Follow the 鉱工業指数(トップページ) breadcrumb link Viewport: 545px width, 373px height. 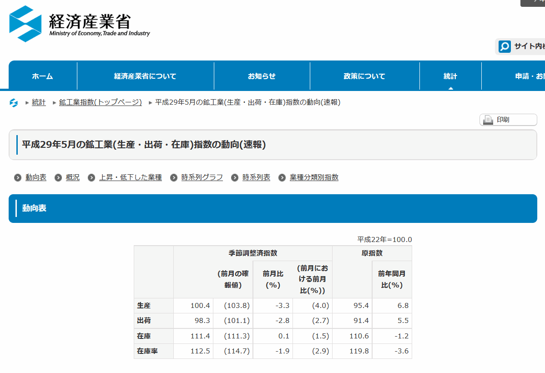click(101, 102)
